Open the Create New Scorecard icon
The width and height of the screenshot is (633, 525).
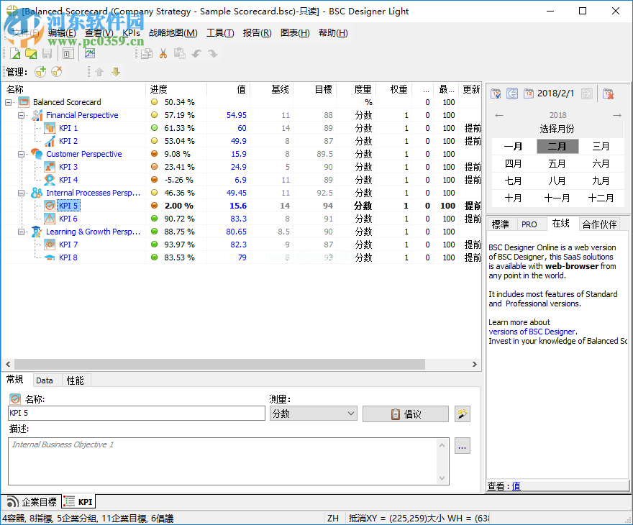pos(15,52)
